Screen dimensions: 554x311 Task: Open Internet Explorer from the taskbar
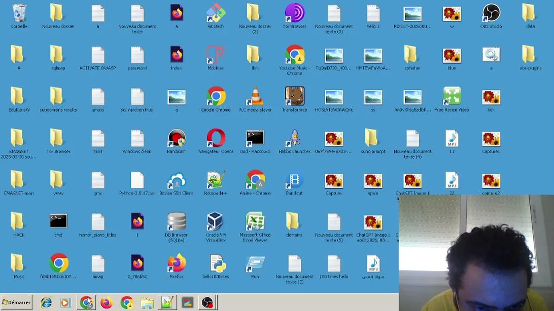pos(46,303)
